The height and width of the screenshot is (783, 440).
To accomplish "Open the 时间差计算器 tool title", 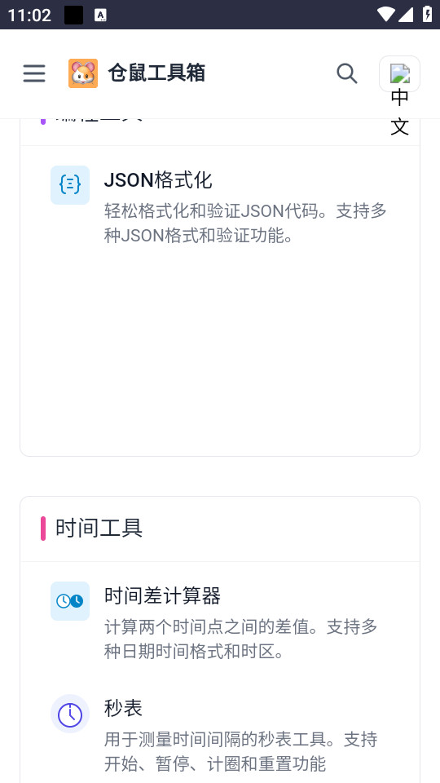I will pyautogui.click(x=162, y=595).
